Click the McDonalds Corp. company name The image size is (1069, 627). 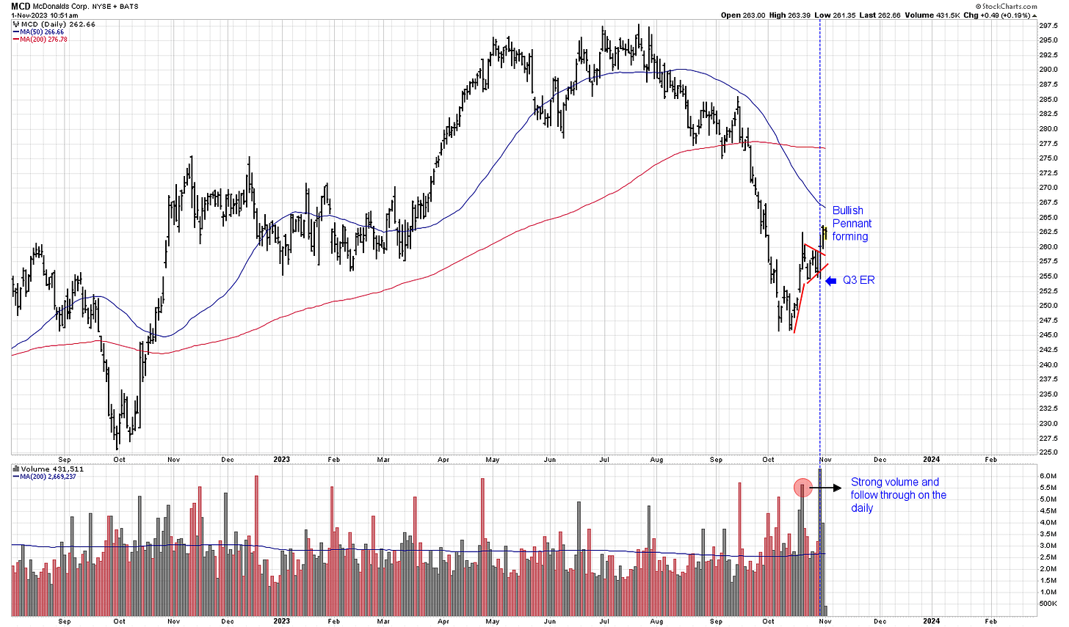61,7
